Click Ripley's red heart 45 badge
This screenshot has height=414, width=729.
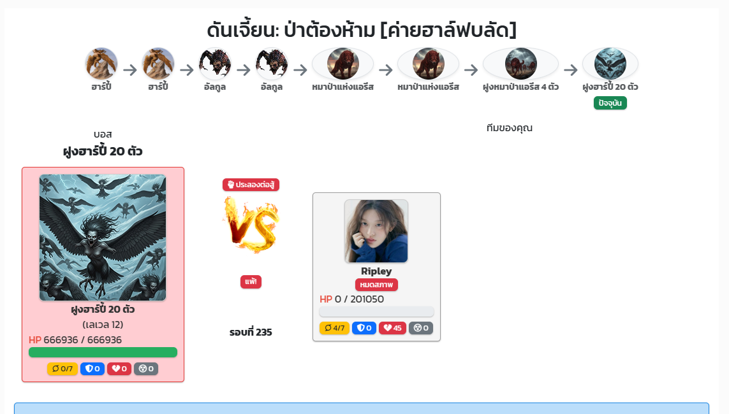click(392, 328)
